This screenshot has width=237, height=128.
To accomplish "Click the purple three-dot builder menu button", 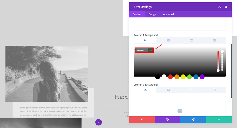I will click(98, 122).
